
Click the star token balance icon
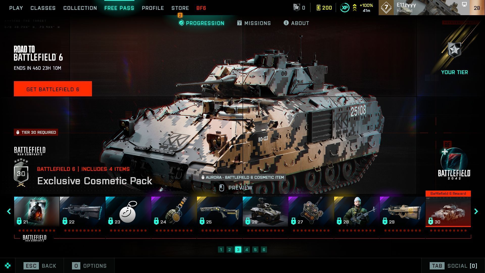[x=296, y=8]
